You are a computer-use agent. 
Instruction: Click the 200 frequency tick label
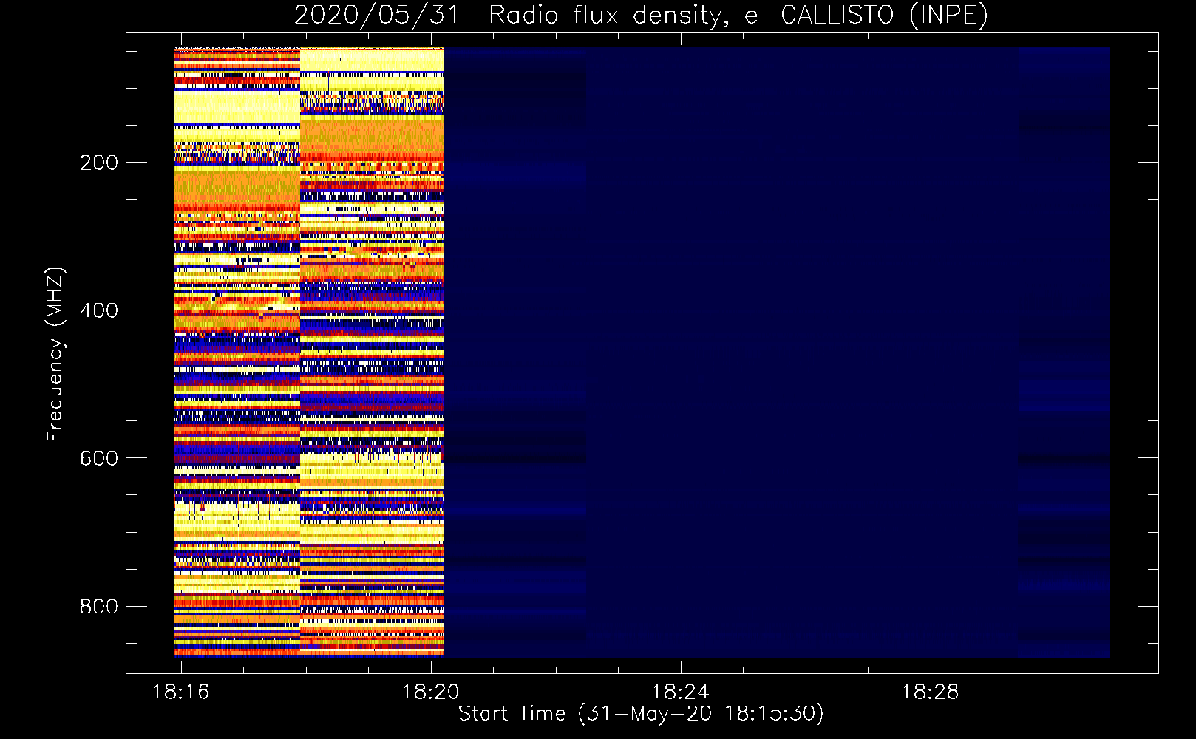pyautogui.click(x=99, y=163)
